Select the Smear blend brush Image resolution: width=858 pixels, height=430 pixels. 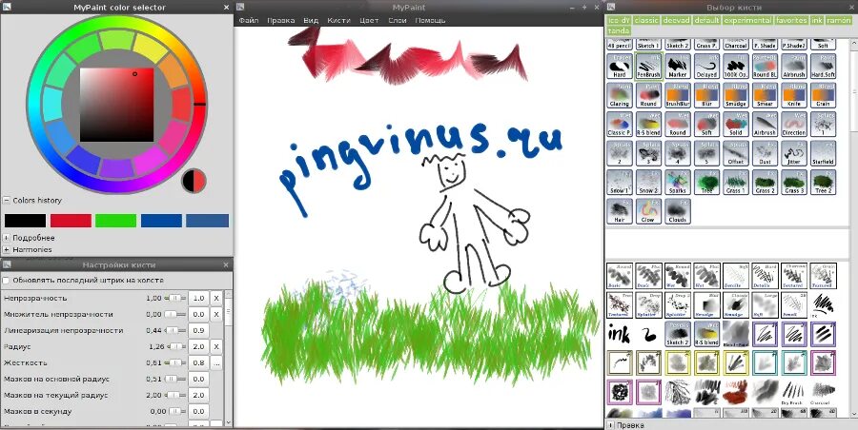pos(765,95)
